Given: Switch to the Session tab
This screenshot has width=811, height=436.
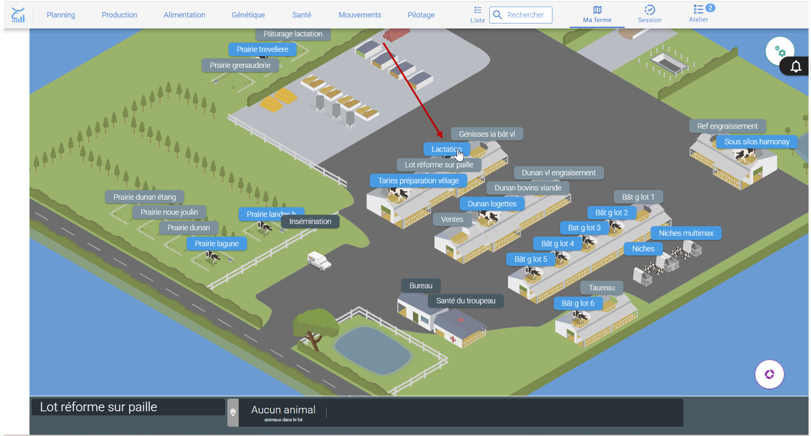Looking at the screenshot, I should [649, 15].
